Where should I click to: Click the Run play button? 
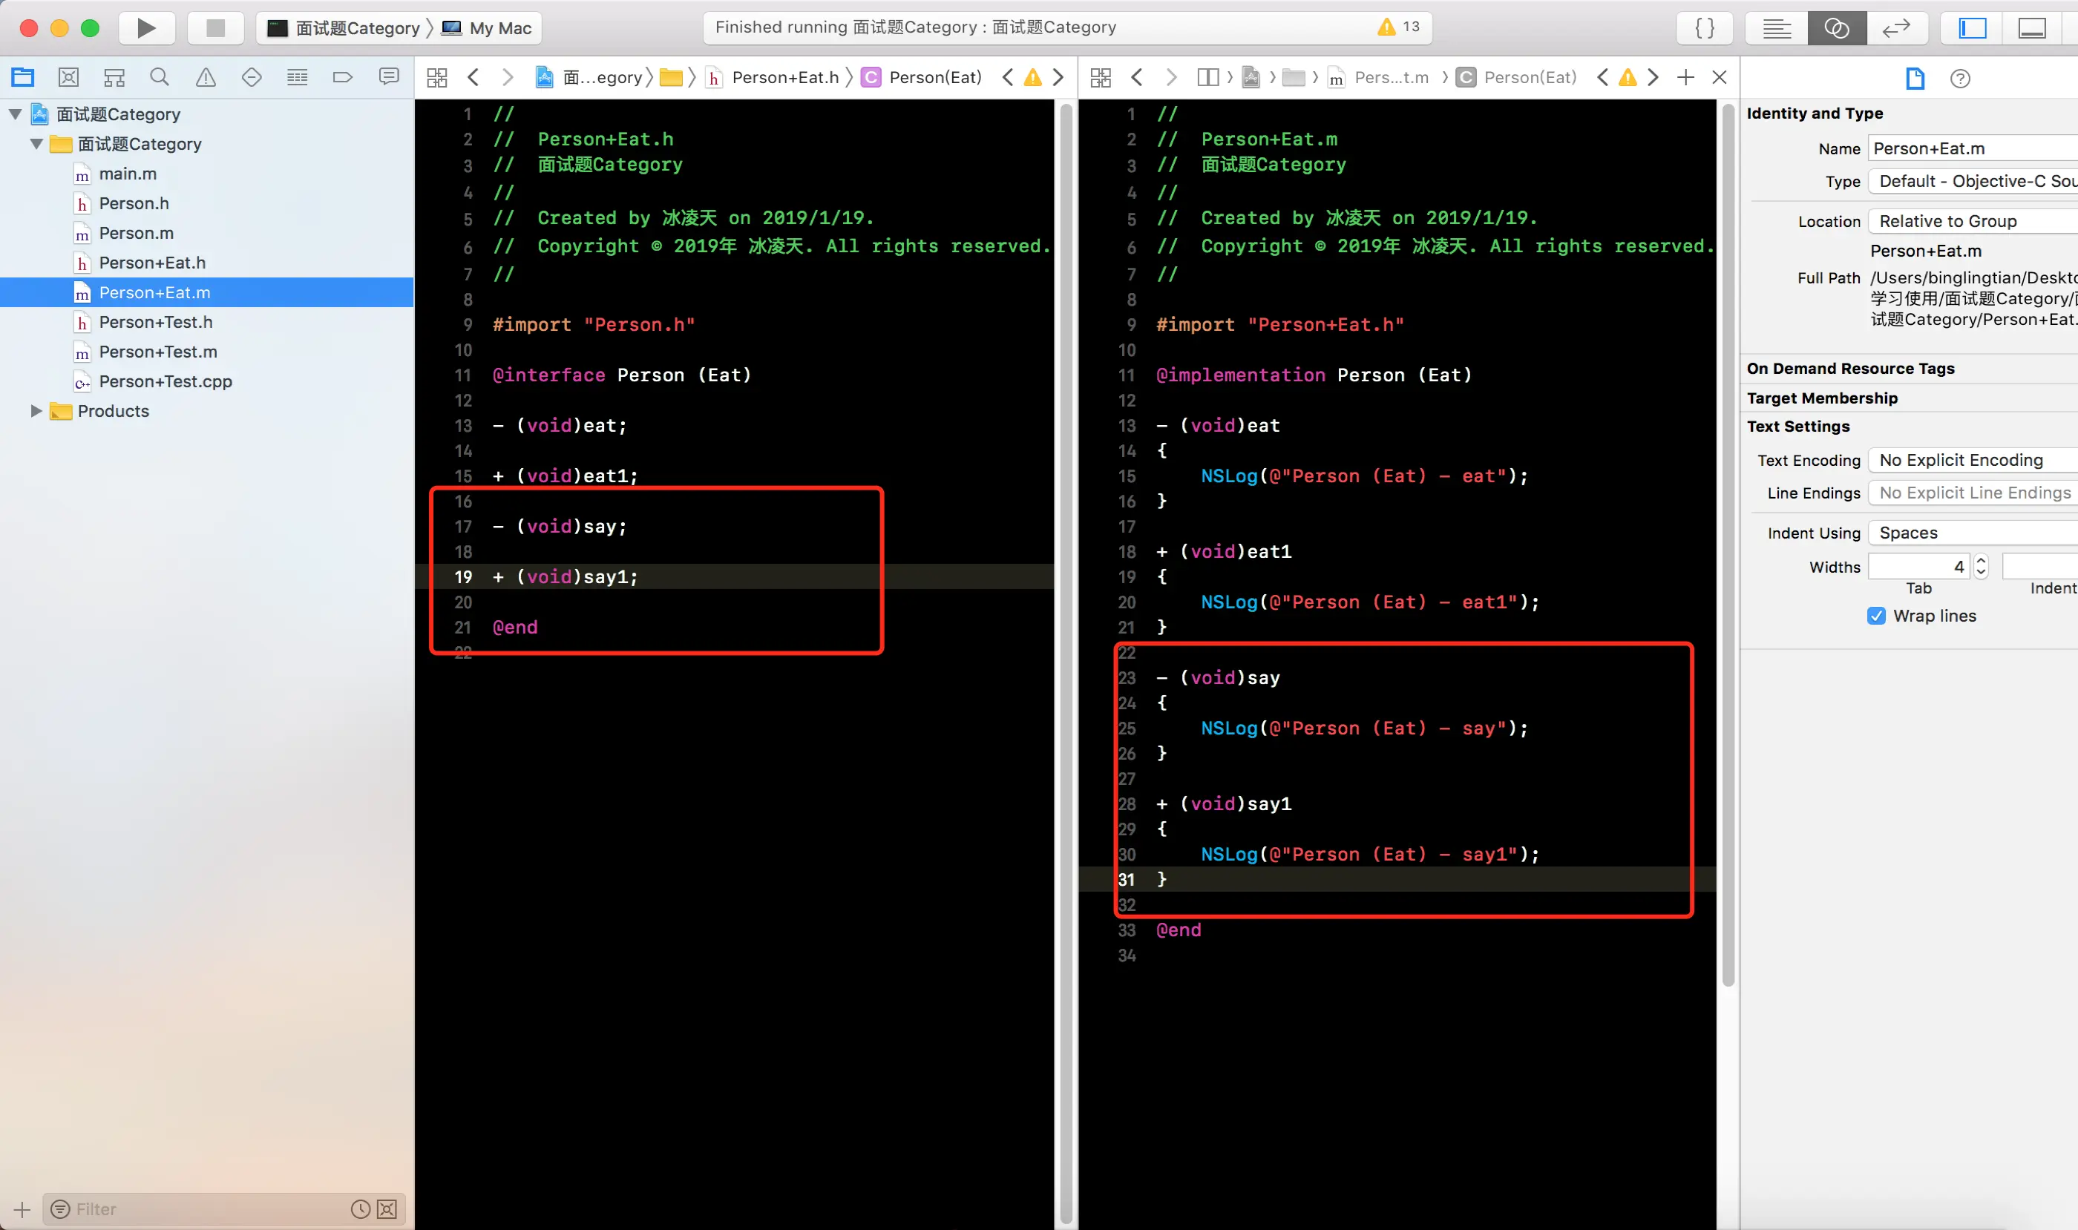pyautogui.click(x=146, y=28)
